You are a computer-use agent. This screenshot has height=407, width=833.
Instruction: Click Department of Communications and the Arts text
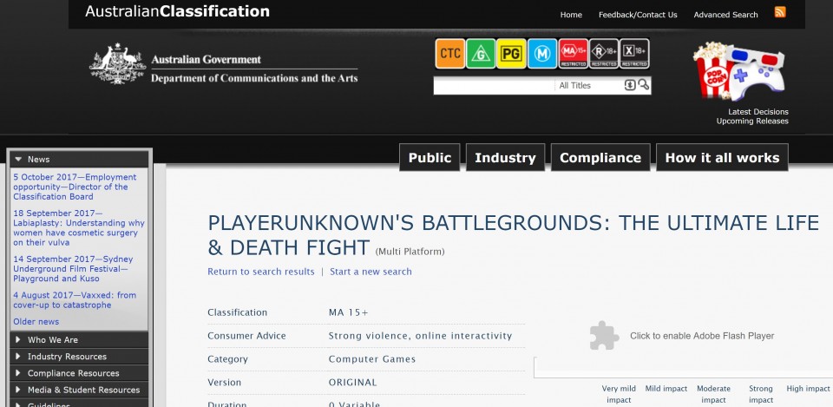tap(254, 78)
